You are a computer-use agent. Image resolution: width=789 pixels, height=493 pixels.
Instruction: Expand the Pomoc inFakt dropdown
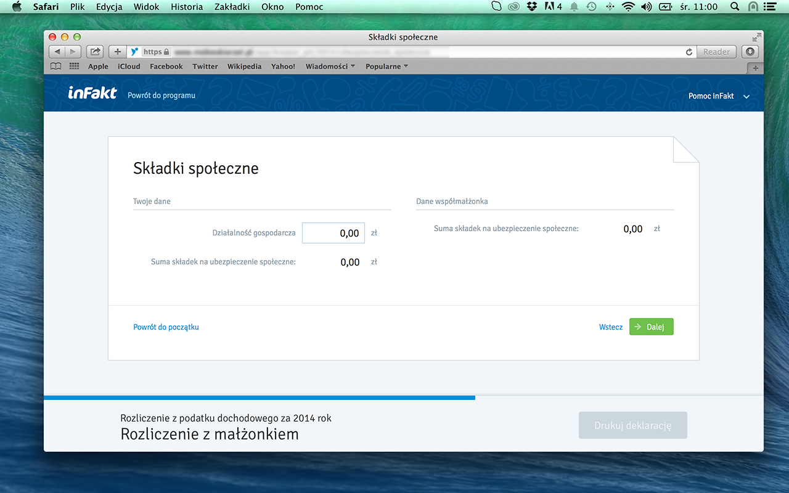point(719,96)
